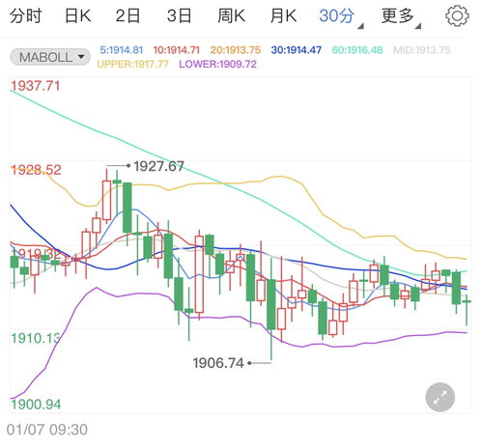This screenshot has height=448, width=482.
Task: Click the MA60 value 60:1916.48
Action: (x=357, y=50)
